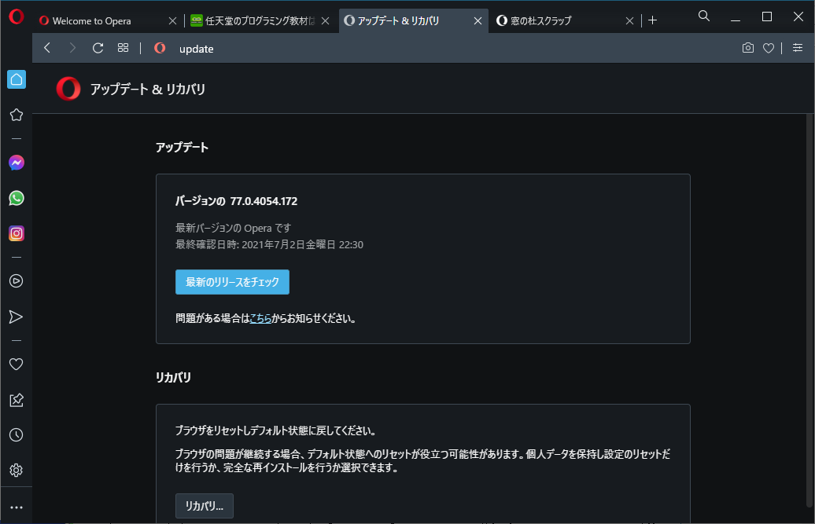Reload the current page

click(x=97, y=48)
